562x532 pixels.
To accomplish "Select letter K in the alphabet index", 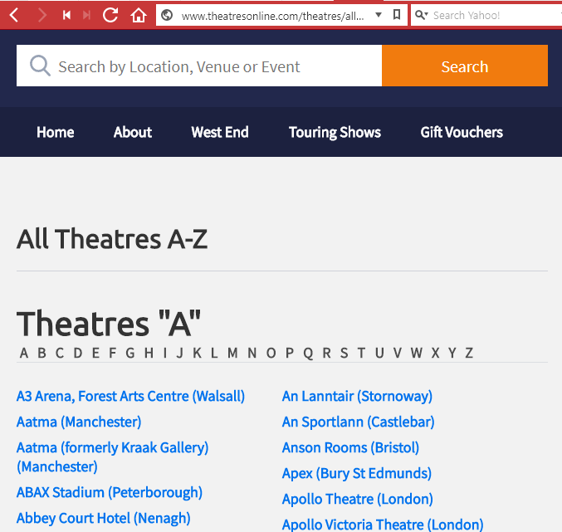I will pos(197,353).
